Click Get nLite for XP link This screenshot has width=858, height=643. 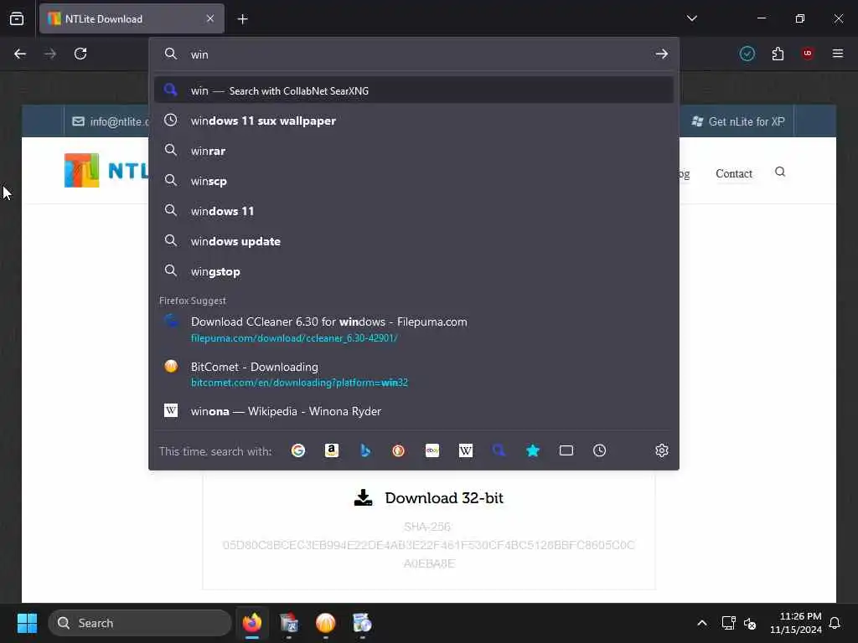coord(738,121)
